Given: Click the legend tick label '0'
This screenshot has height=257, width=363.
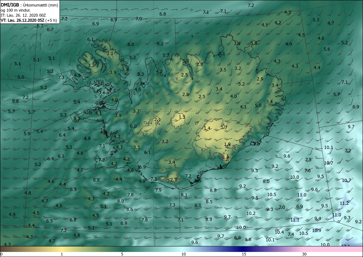Looking at the screenshot, I should (x=1, y=254).
